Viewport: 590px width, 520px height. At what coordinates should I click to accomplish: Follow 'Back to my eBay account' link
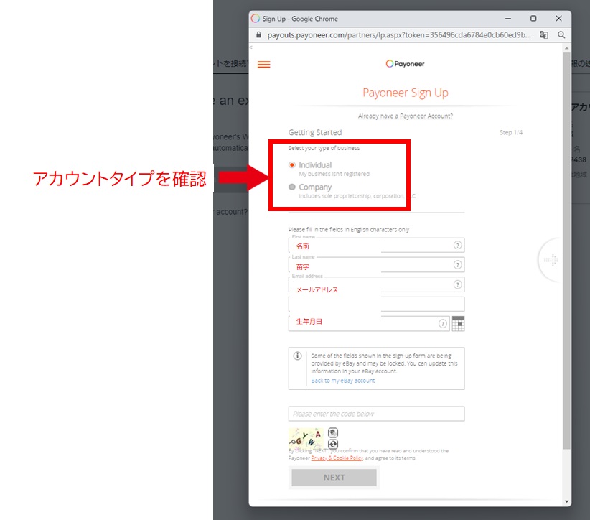tap(343, 381)
